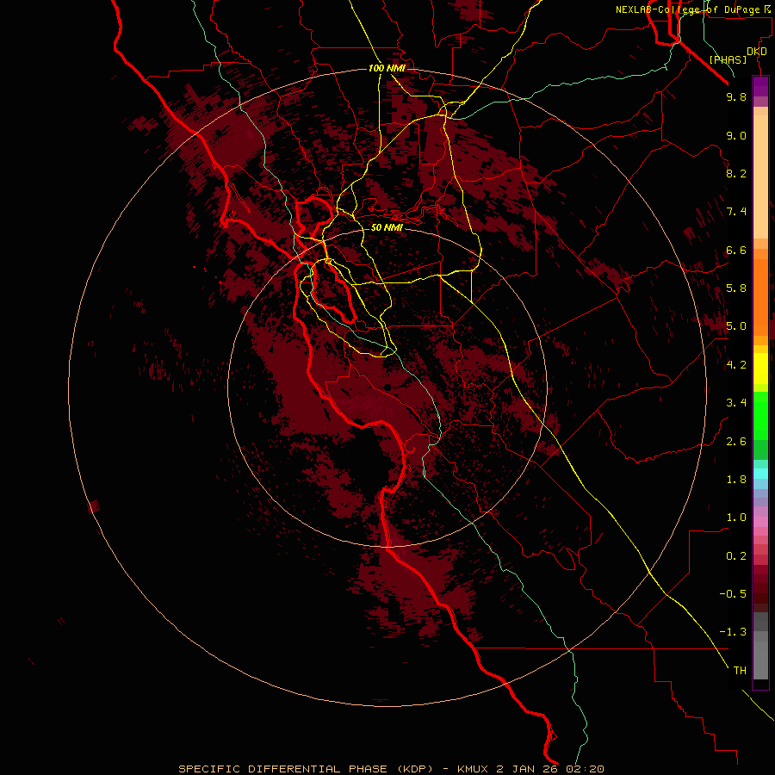Click the 1.0 scale value
The height and width of the screenshot is (775, 775).
pyautogui.click(x=736, y=518)
